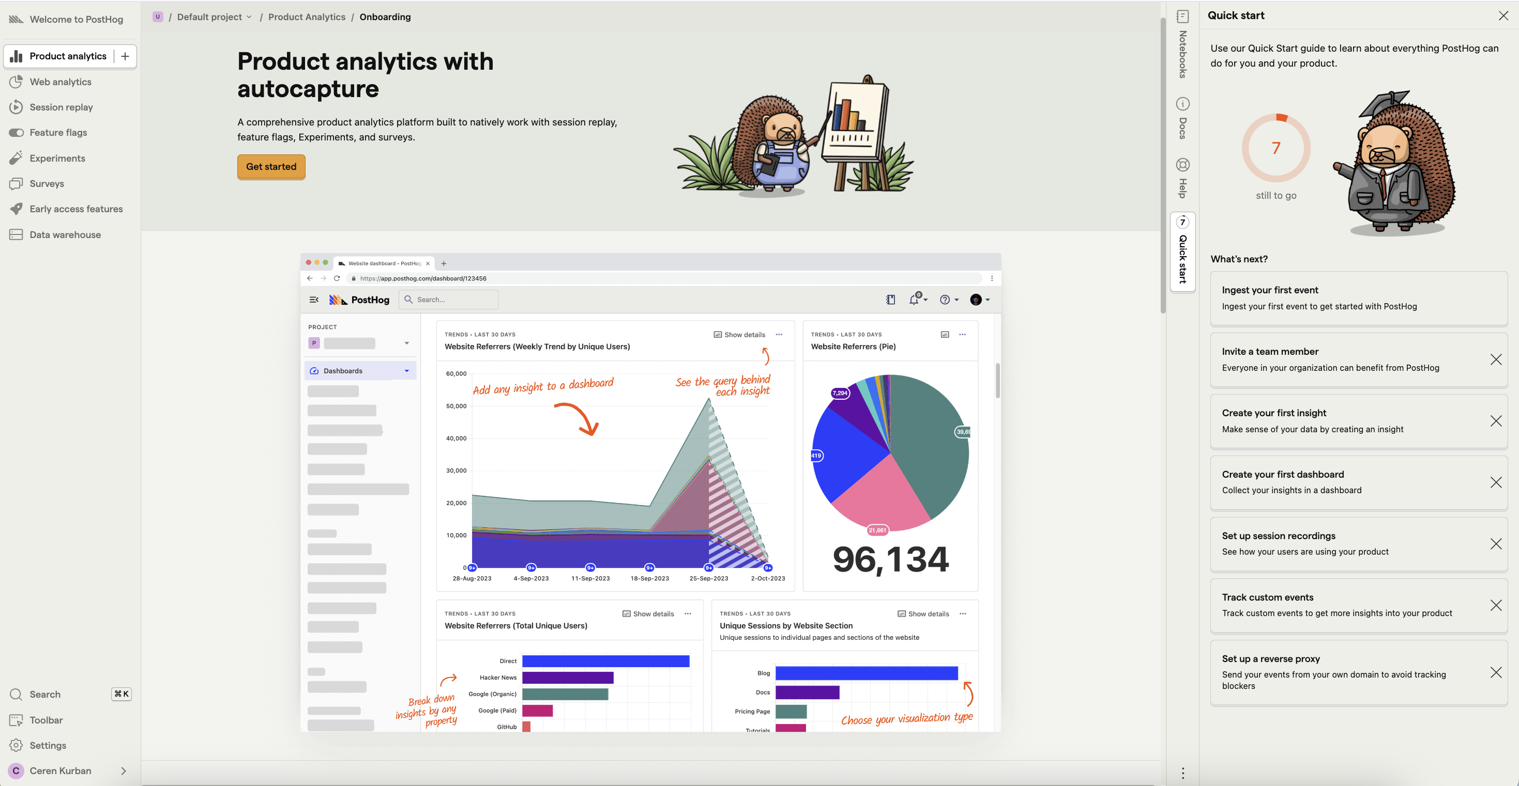Open Early access features
Image resolution: width=1519 pixels, height=786 pixels.
click(x=76, y=209)
